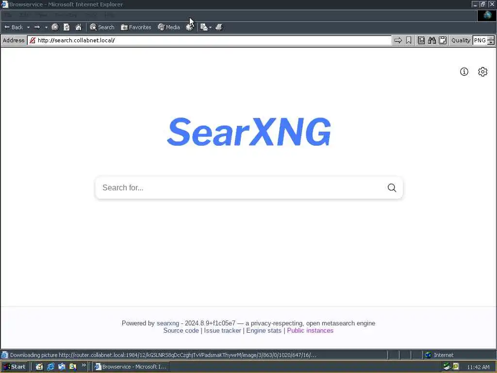The height and width of the screenshot is (373, 497).
Task: Click the 11:42 AM taskbar clock
Action: click(478, 367)
